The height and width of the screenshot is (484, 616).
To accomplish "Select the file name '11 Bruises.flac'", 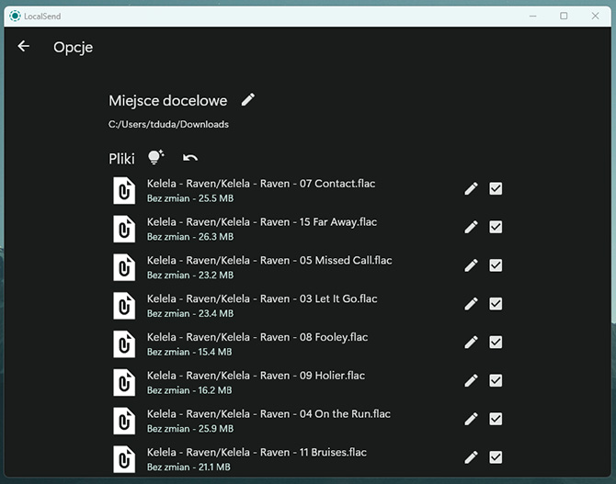I will [x=333, y=453].
